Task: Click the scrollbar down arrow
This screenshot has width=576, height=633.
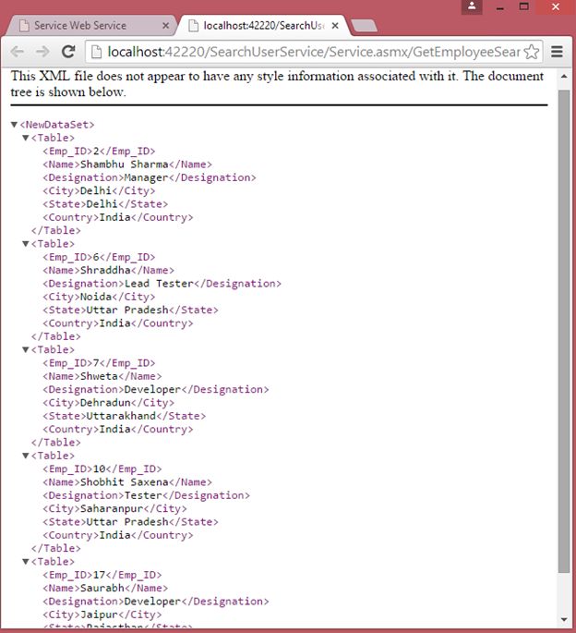Action: tap(564, 620)
